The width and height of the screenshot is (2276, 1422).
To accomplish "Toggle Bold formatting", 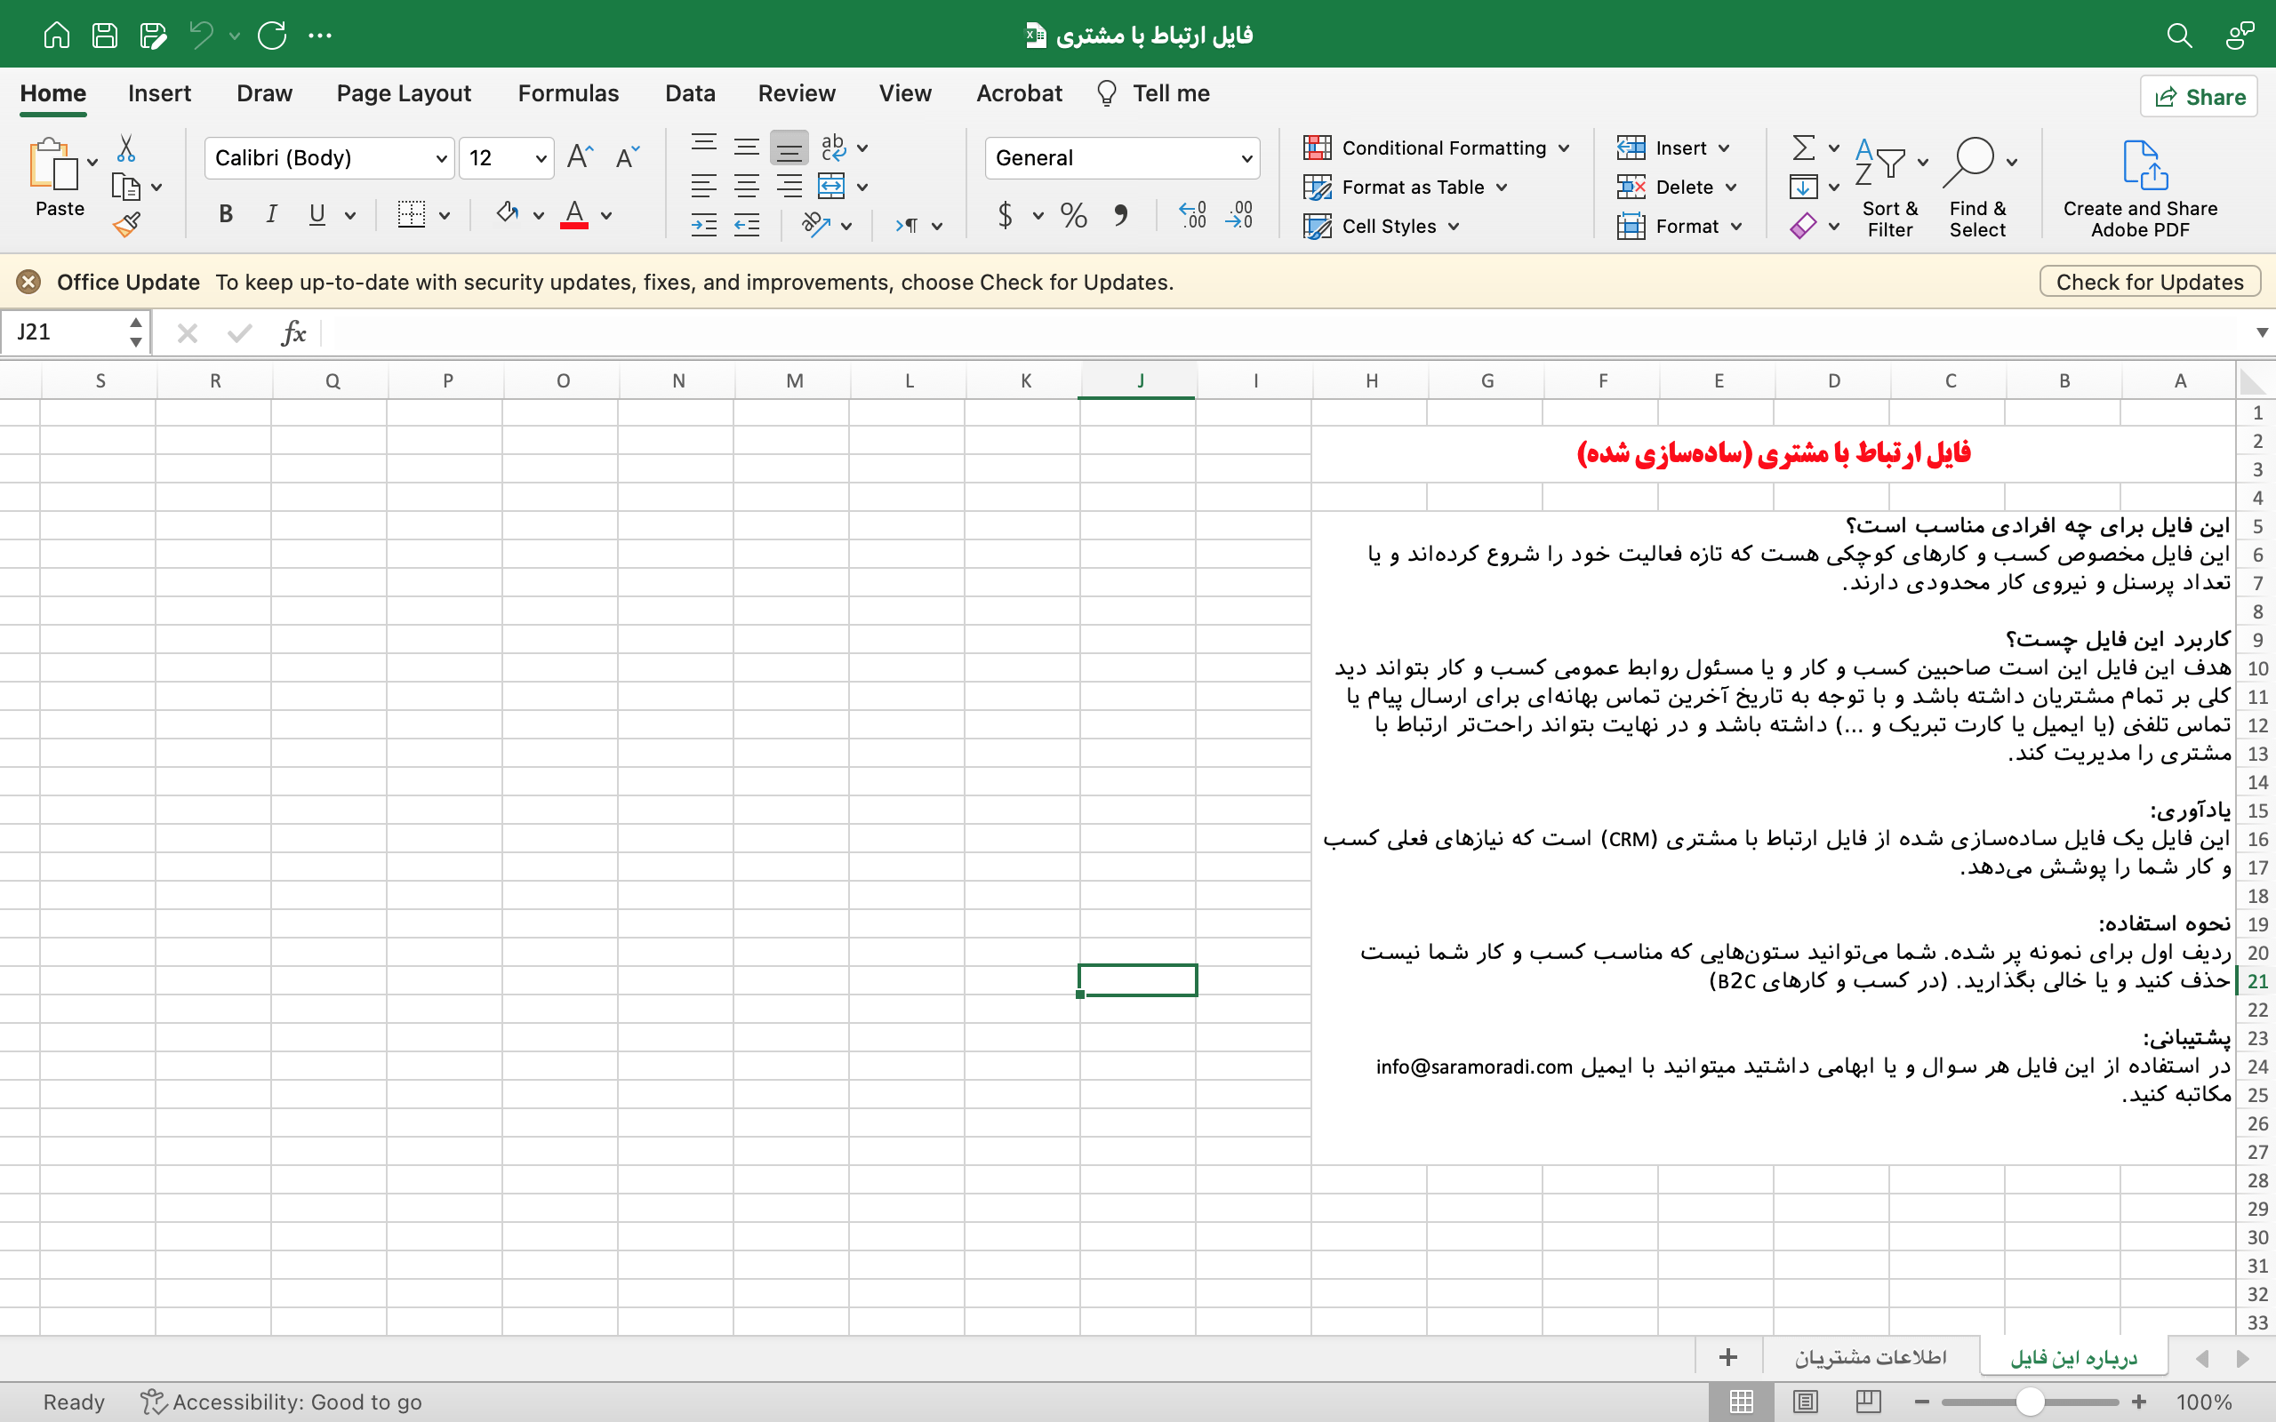I will click(x=226, y=214).
